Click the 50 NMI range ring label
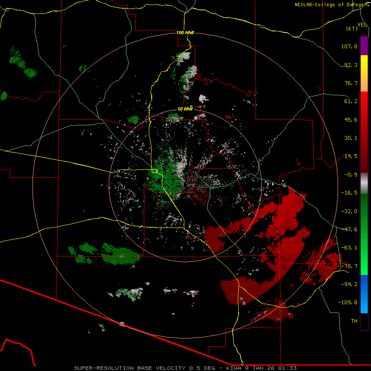The height and width of the screenshot is (371, 371). tap(185, 109)
